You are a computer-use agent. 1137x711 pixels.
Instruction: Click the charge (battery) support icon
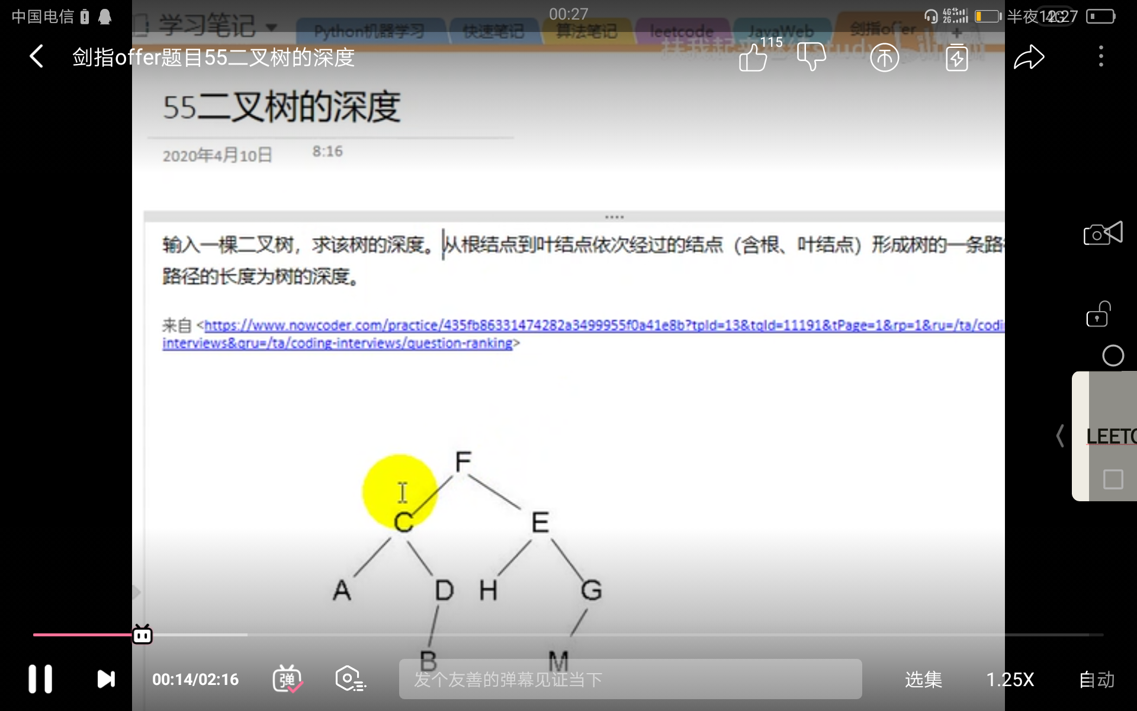click(x=956, y=56)
